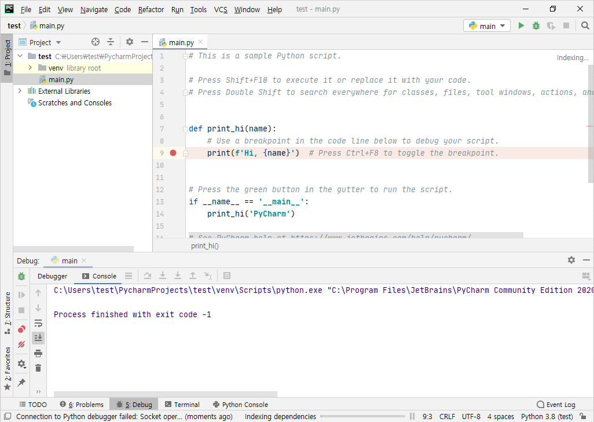This screenshot has width=594, height=422.
Task: Show more debug sidebar actions chevron
Action: (x=38, y=391)
